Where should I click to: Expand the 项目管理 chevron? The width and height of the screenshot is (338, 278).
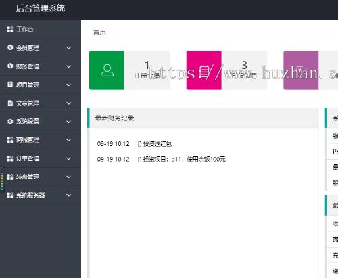point(68,85)
